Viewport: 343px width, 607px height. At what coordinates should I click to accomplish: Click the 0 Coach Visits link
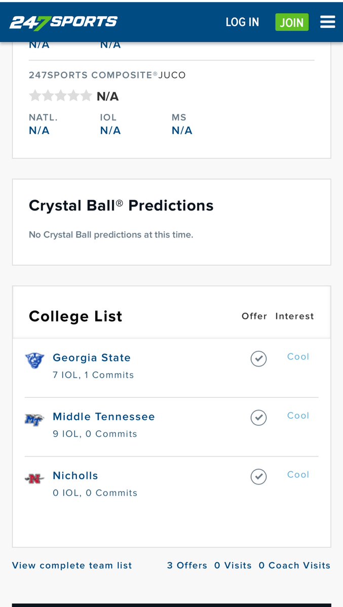(294, 565)
